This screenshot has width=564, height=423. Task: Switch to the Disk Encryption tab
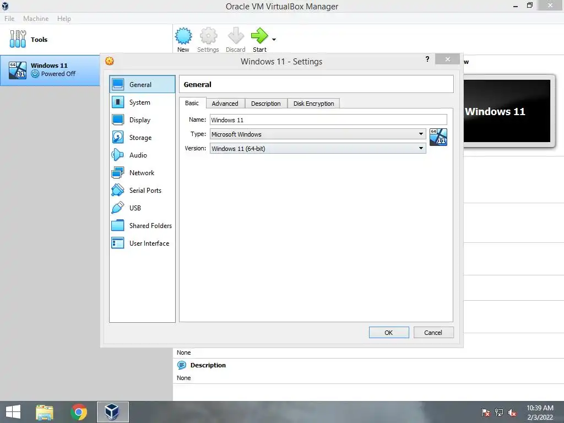click(x=313, y=104)
